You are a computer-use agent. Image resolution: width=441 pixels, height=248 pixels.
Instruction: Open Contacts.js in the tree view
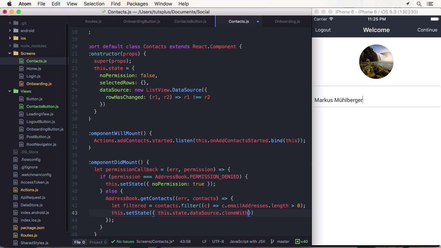tap(37, 61)
